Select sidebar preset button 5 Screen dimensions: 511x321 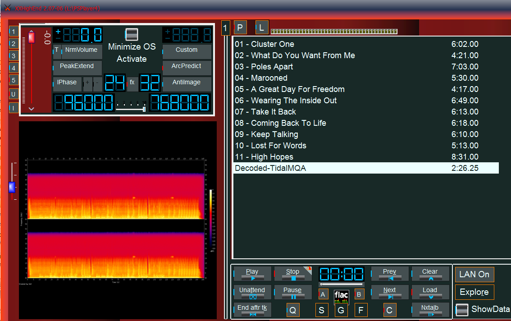click(x=14, y=80)
